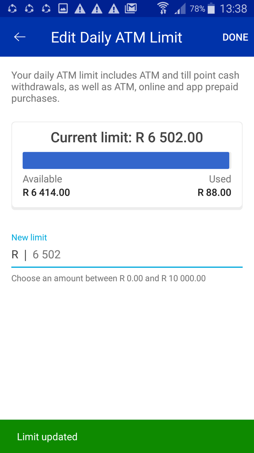
Task: Tap the Edit Daily ATM Limit title
Action: tap(116, 38)
